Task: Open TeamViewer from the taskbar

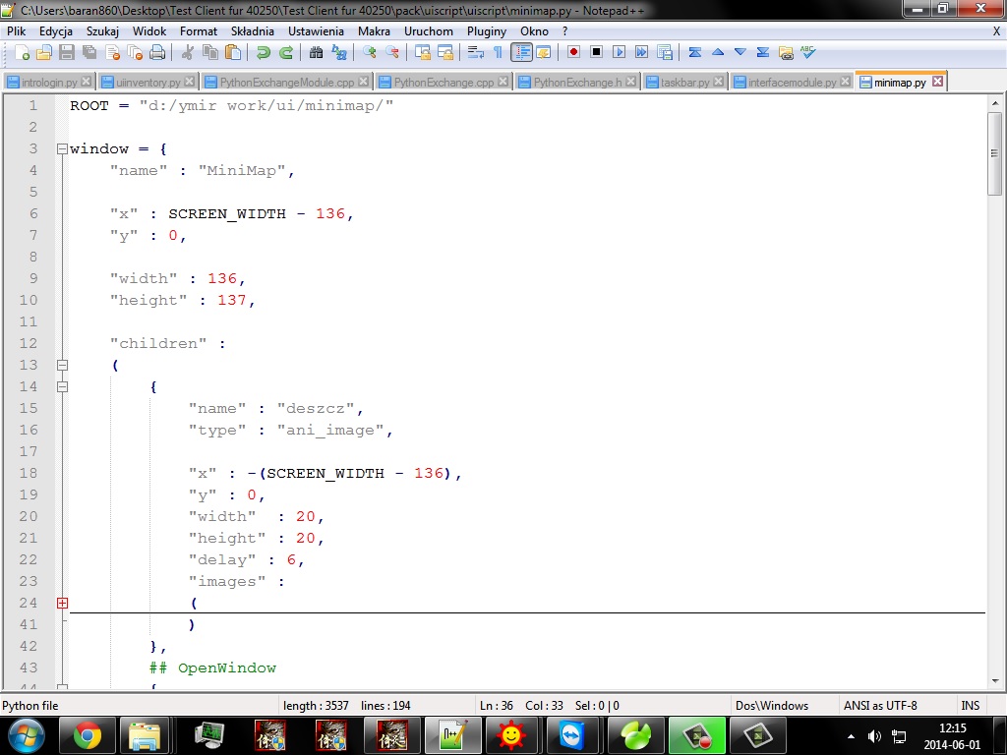Action: pyautogui.click(x=571, y=735)
